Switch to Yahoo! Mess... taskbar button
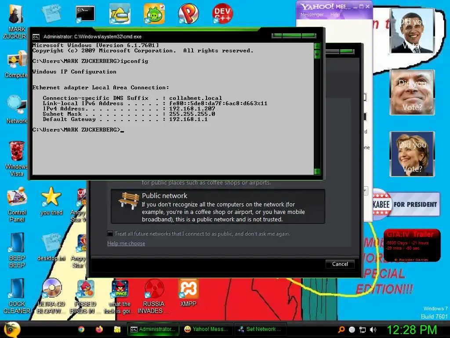The width and height of the screenshot is (450, 338). coord(207,329)
